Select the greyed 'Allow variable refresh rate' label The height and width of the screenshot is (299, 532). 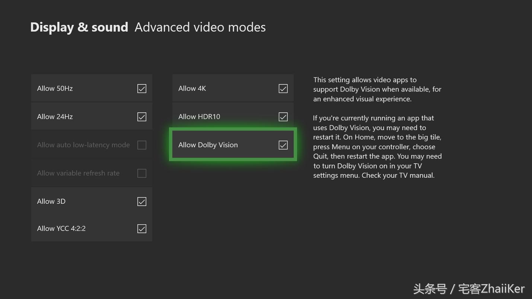78,173
